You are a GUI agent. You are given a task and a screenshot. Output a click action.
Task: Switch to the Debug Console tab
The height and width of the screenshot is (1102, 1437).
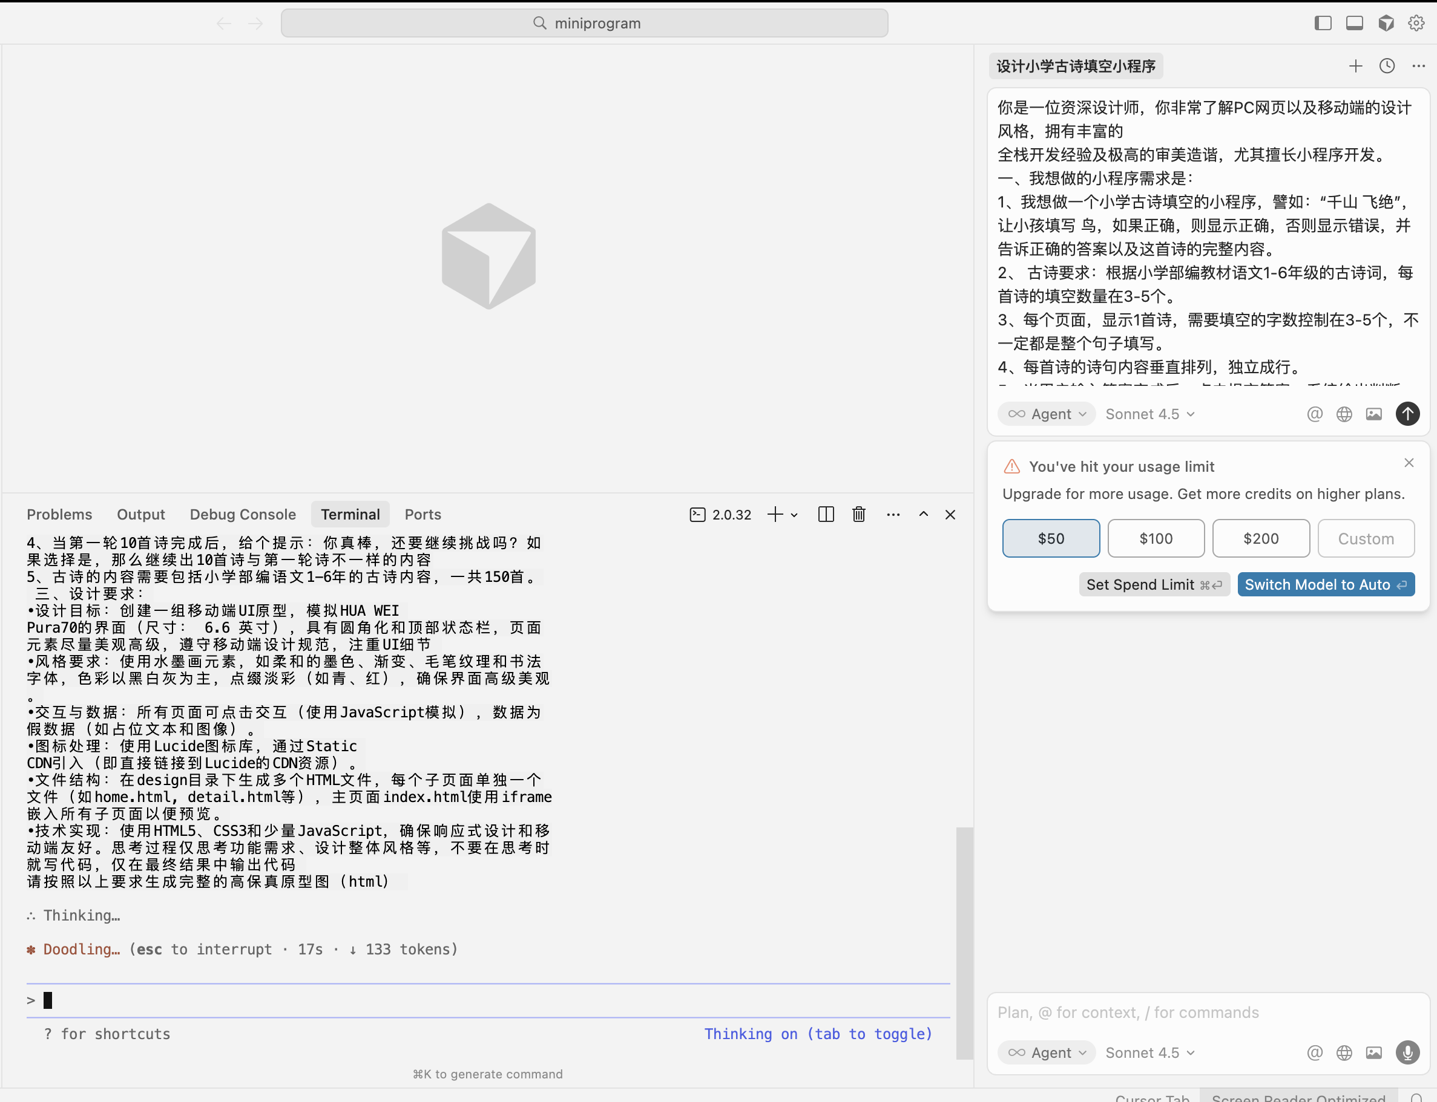tap(243, 515)
